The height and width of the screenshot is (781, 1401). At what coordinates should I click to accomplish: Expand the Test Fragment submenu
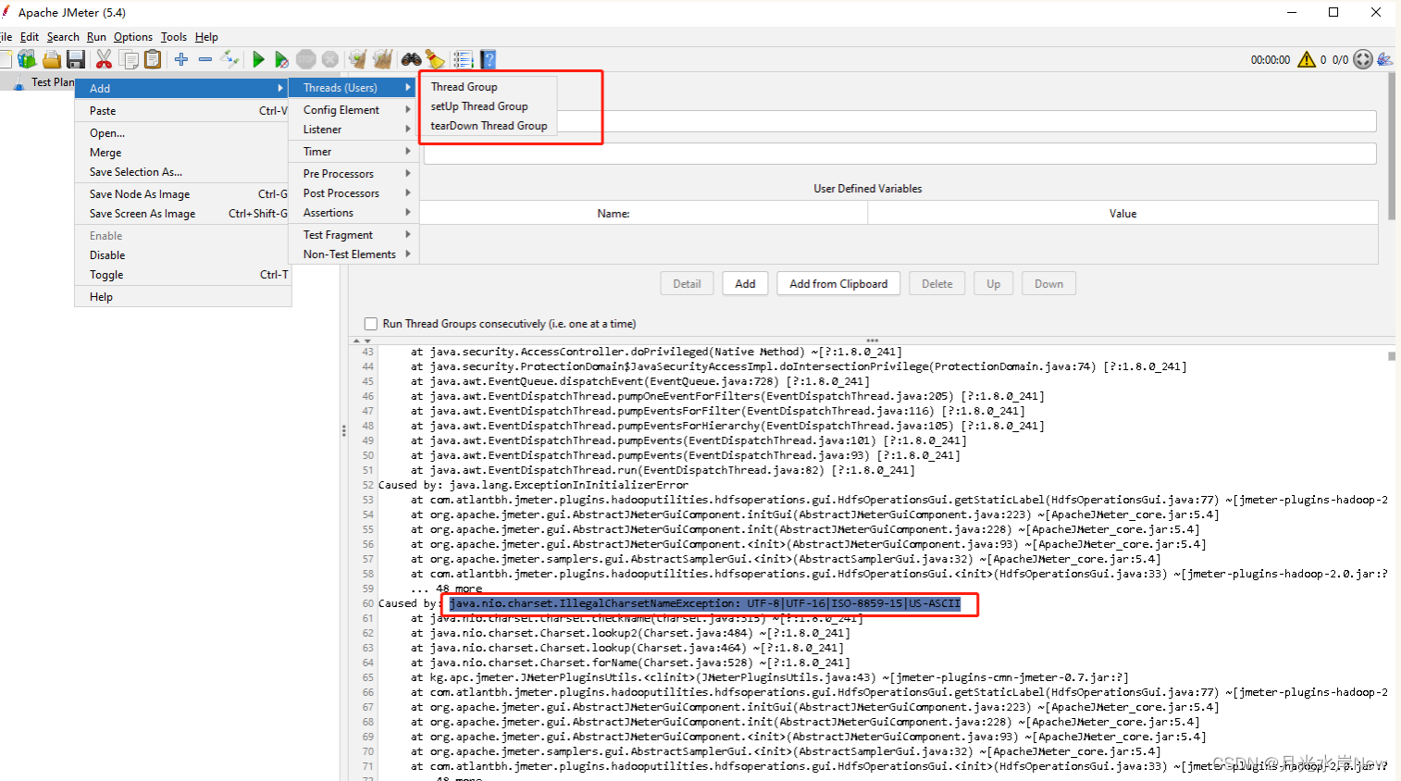click(353, 235)
